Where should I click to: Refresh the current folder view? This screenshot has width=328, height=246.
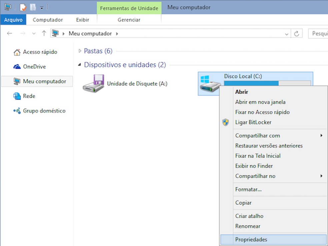click(x=296, y=34)
